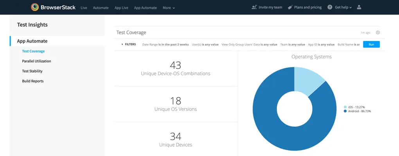Click the 1m ago refresh timestamp

(365, 32)
